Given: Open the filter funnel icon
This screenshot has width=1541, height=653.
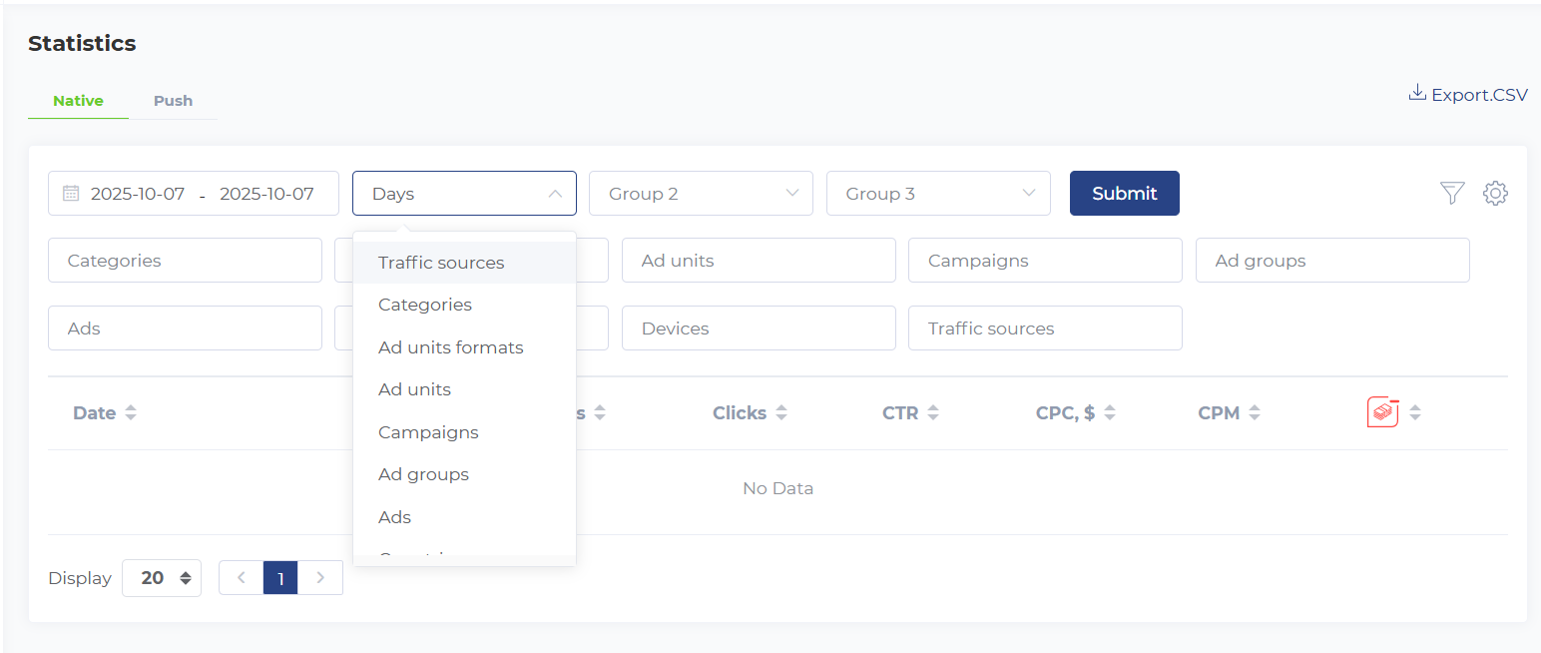Looking at the screenshot, I should 1452,194.
